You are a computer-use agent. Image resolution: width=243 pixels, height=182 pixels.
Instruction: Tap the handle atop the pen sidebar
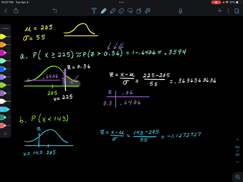point(6,28)
